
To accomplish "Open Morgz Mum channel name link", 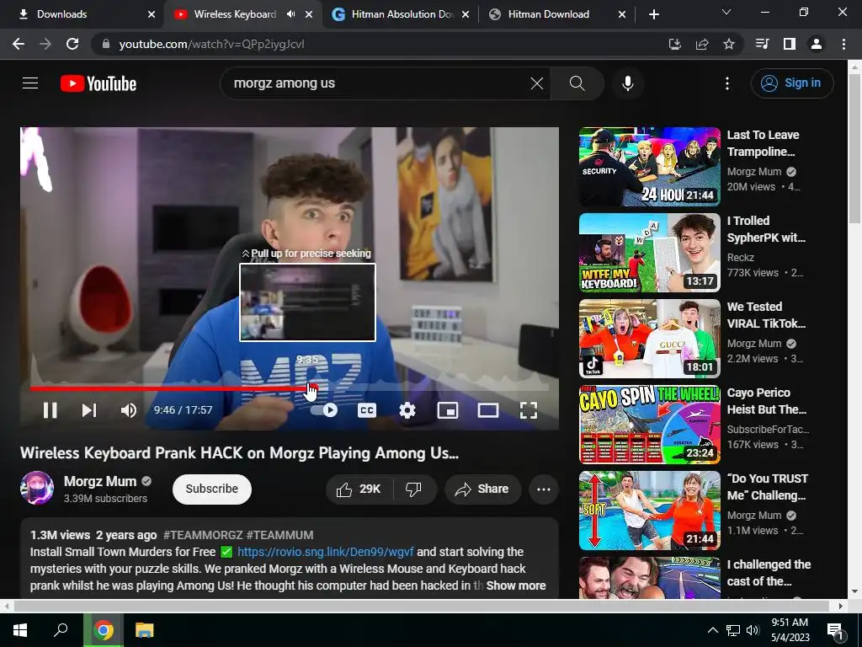I will [x=100, y=481].
